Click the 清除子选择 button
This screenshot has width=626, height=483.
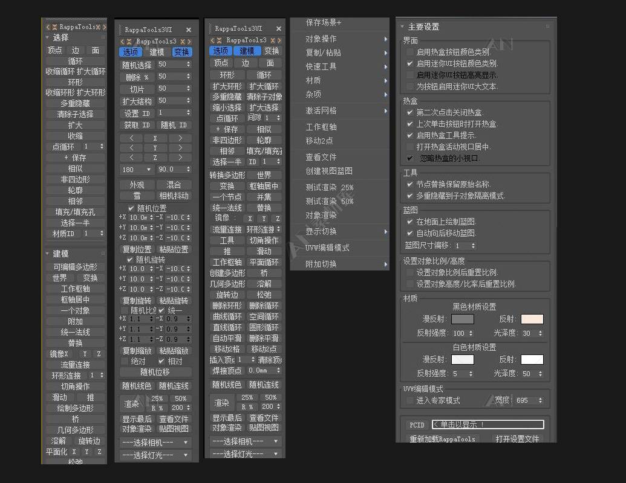76,114
